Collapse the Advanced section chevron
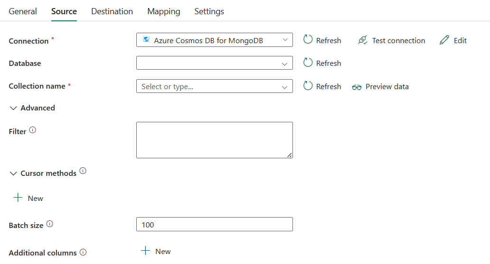The image size is (490, 264). pos(13,108)
